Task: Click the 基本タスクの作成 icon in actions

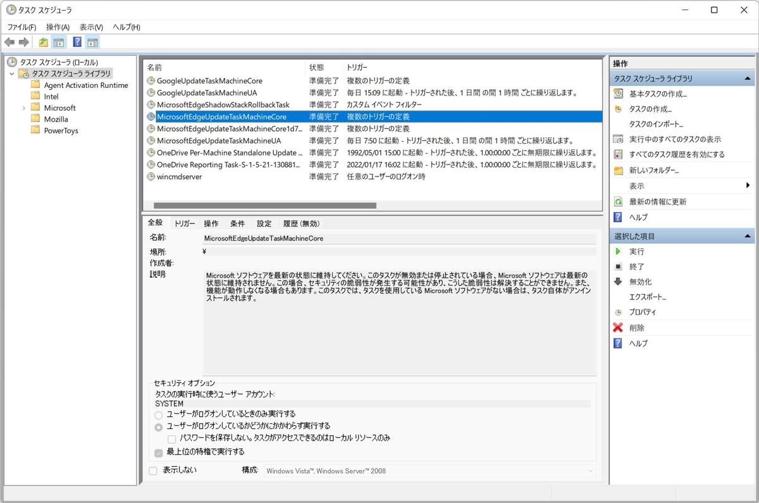Action: coord(619,94)
